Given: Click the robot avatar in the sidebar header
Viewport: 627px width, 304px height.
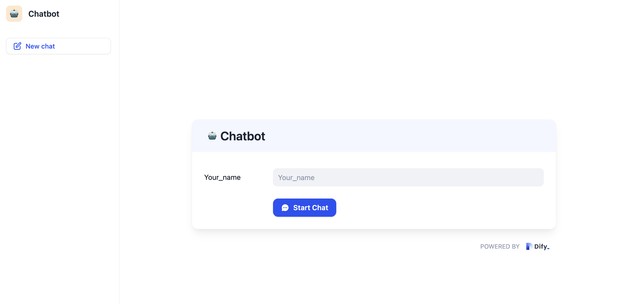Looking at the screenshot, I should coord(14,14).
